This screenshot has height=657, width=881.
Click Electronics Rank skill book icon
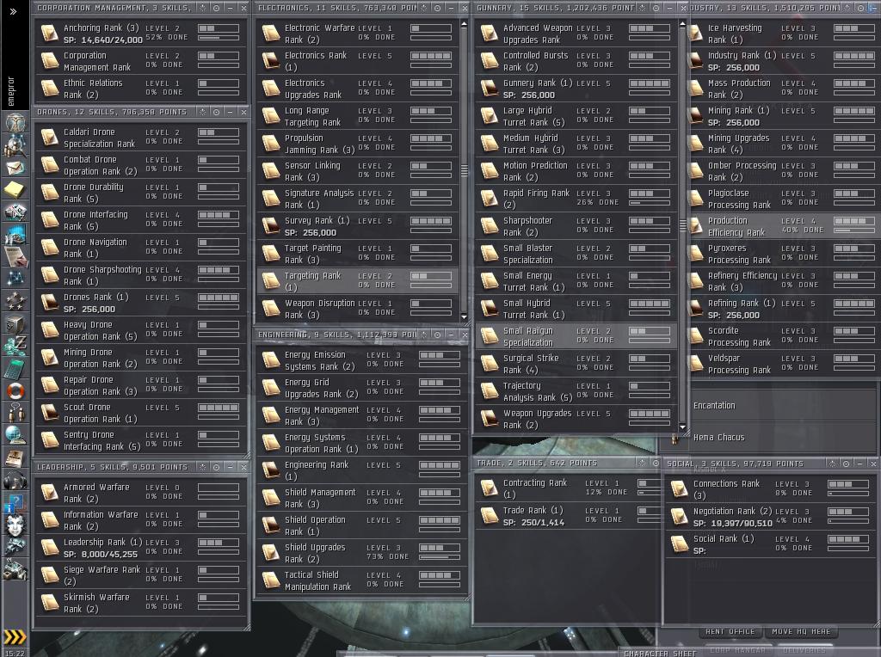[271, 61]
